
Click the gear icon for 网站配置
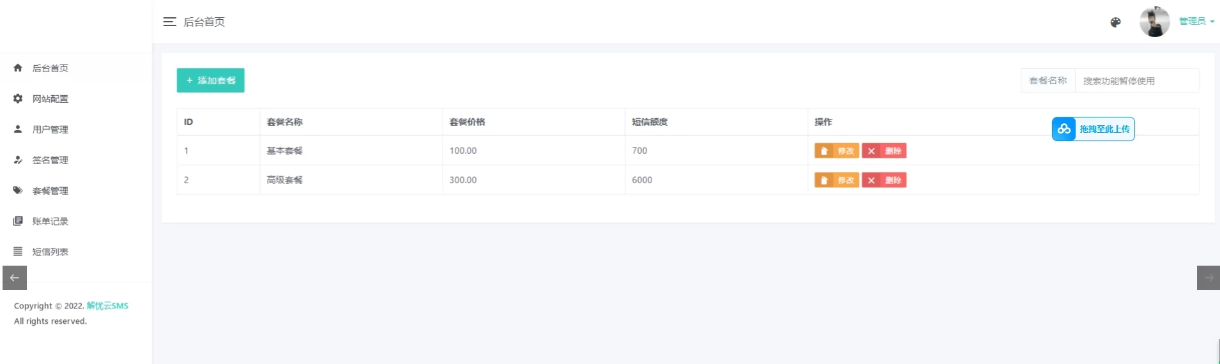click(x=18, y=98)
